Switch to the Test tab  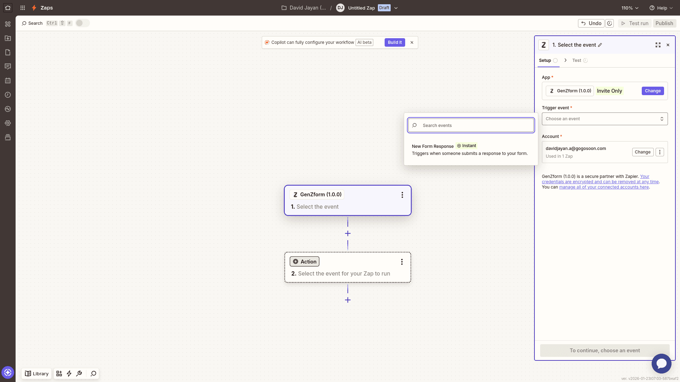coord(577,60)
